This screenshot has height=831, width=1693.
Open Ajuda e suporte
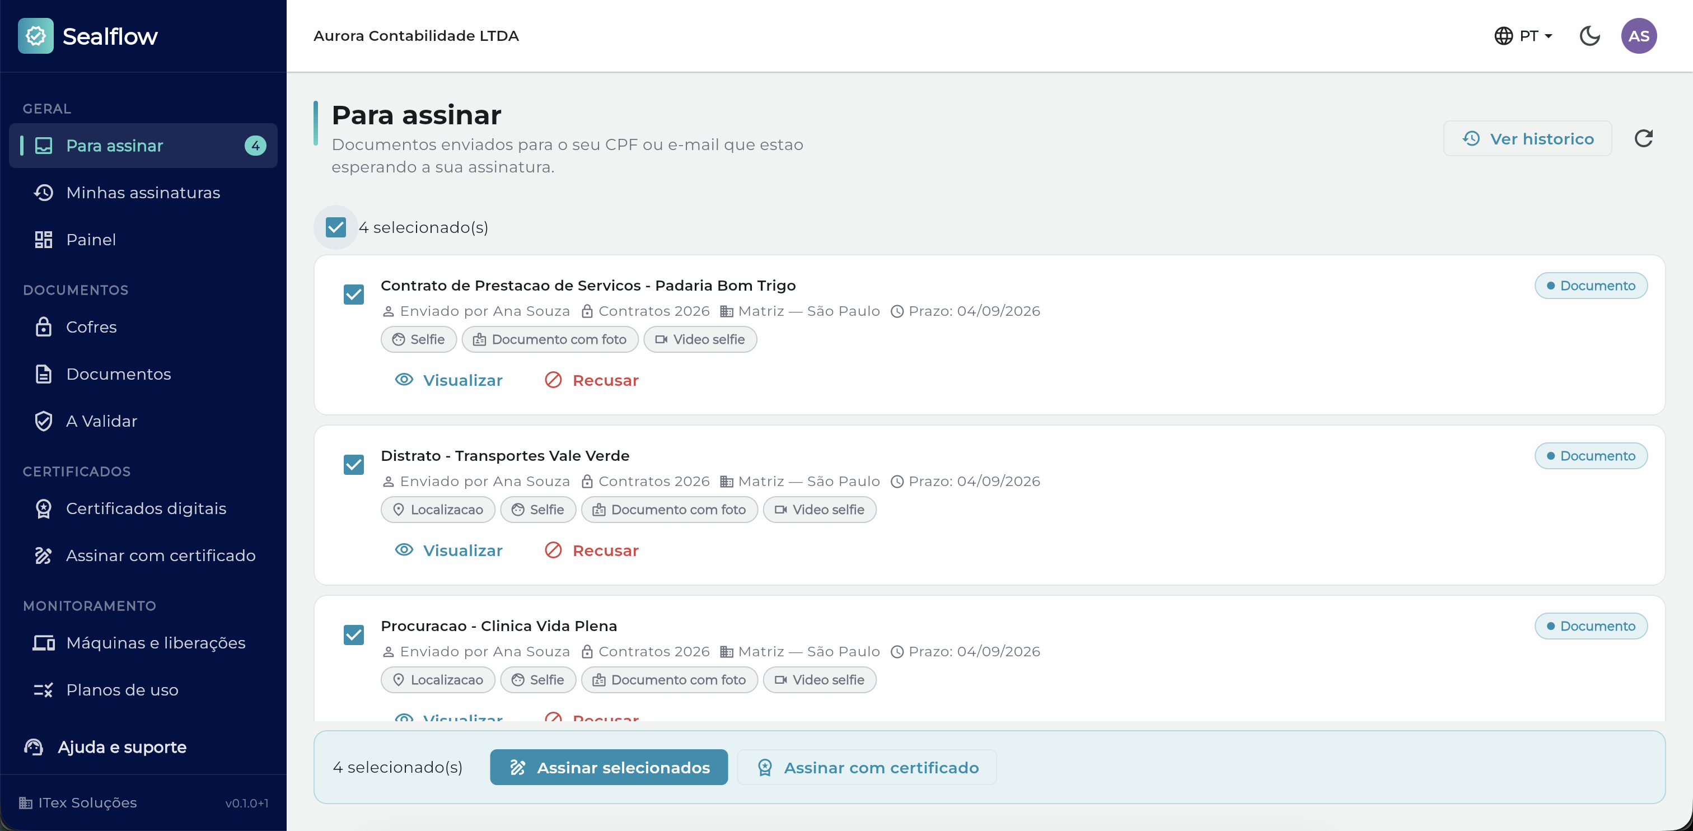[105, 747]
